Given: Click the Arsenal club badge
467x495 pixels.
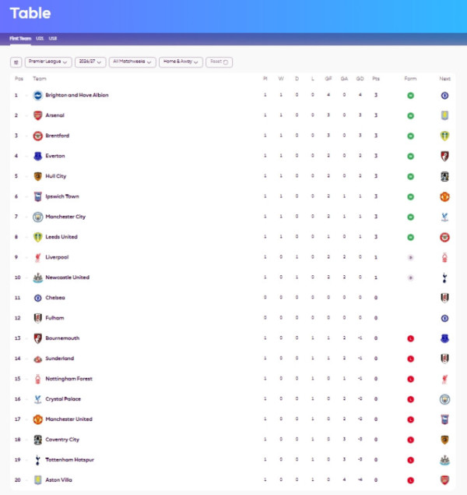Looking at the screenshot, I should (x=38, y=115).
